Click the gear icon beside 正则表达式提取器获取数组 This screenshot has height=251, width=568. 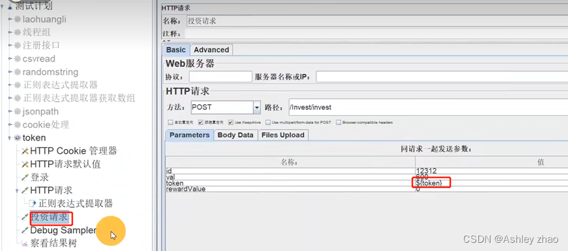pyautogui.click(x=17, y=98)
